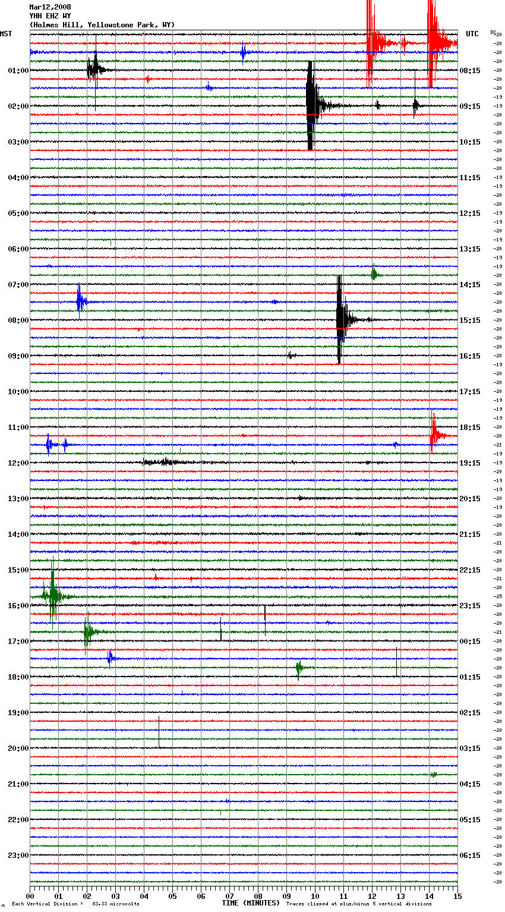The image size is (505, 912).
Task: Click minute tick 15 on bottom axis
Action: tap(457, 895)
